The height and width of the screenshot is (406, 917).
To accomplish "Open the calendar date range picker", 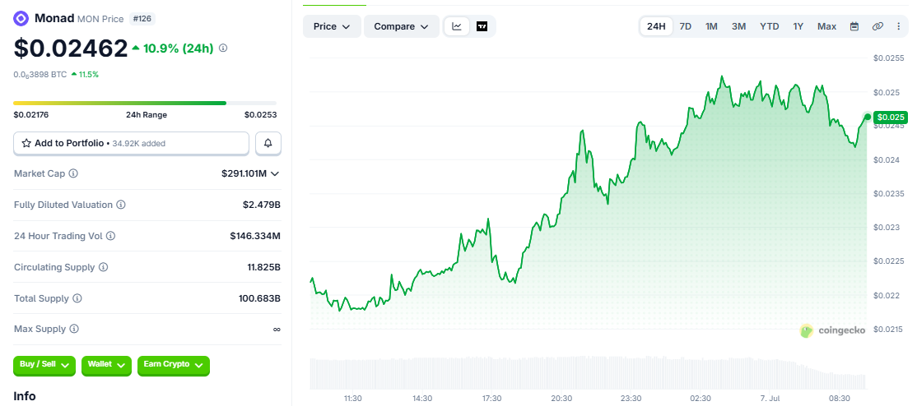I will pyautogui.click(x=854, y=26).
